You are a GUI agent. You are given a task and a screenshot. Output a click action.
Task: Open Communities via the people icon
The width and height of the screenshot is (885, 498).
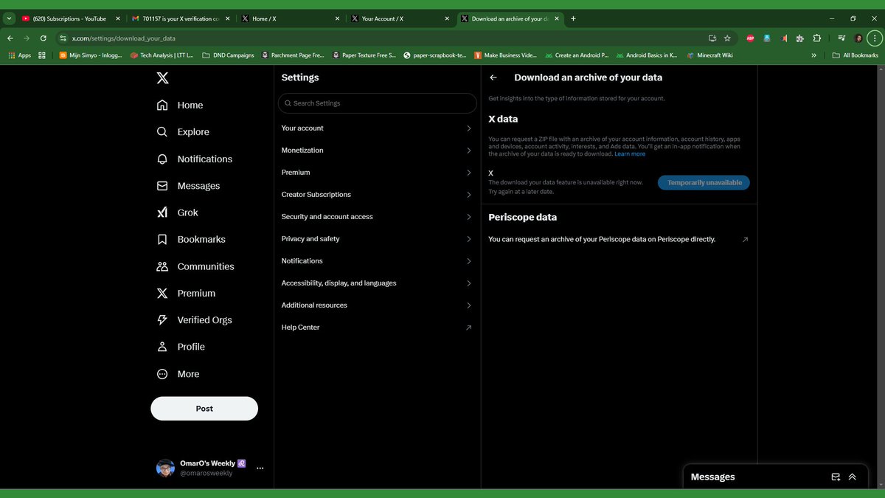click(x=162, y=266)
